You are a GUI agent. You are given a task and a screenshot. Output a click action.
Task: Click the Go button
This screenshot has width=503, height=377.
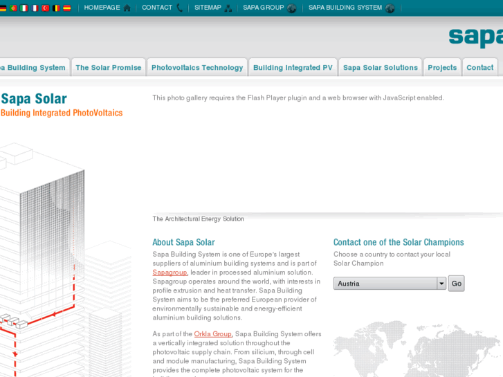tap(456, 284)
